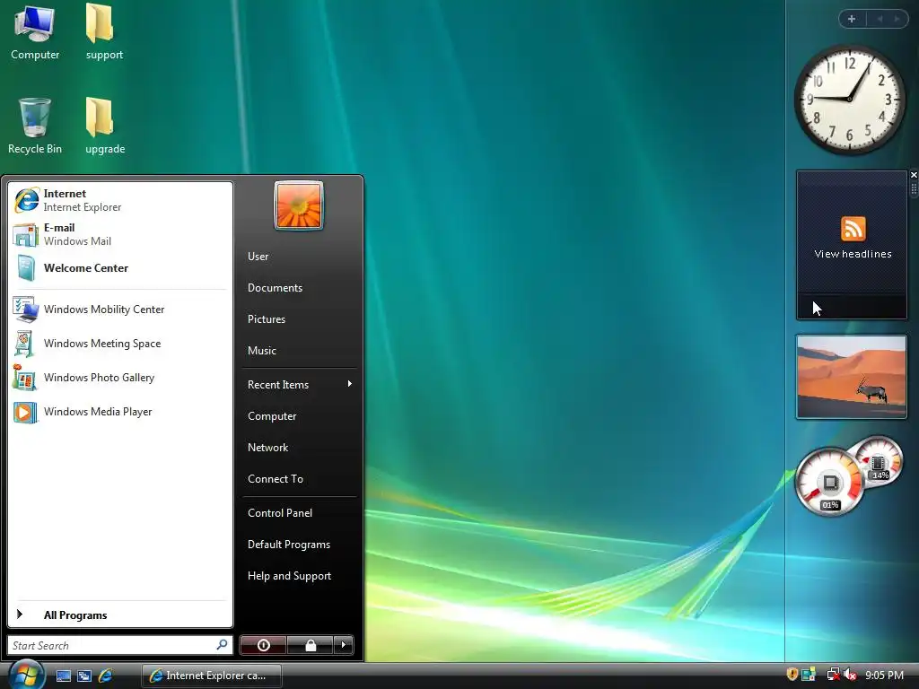Open Windows Mobility Center

coord(120,310)
